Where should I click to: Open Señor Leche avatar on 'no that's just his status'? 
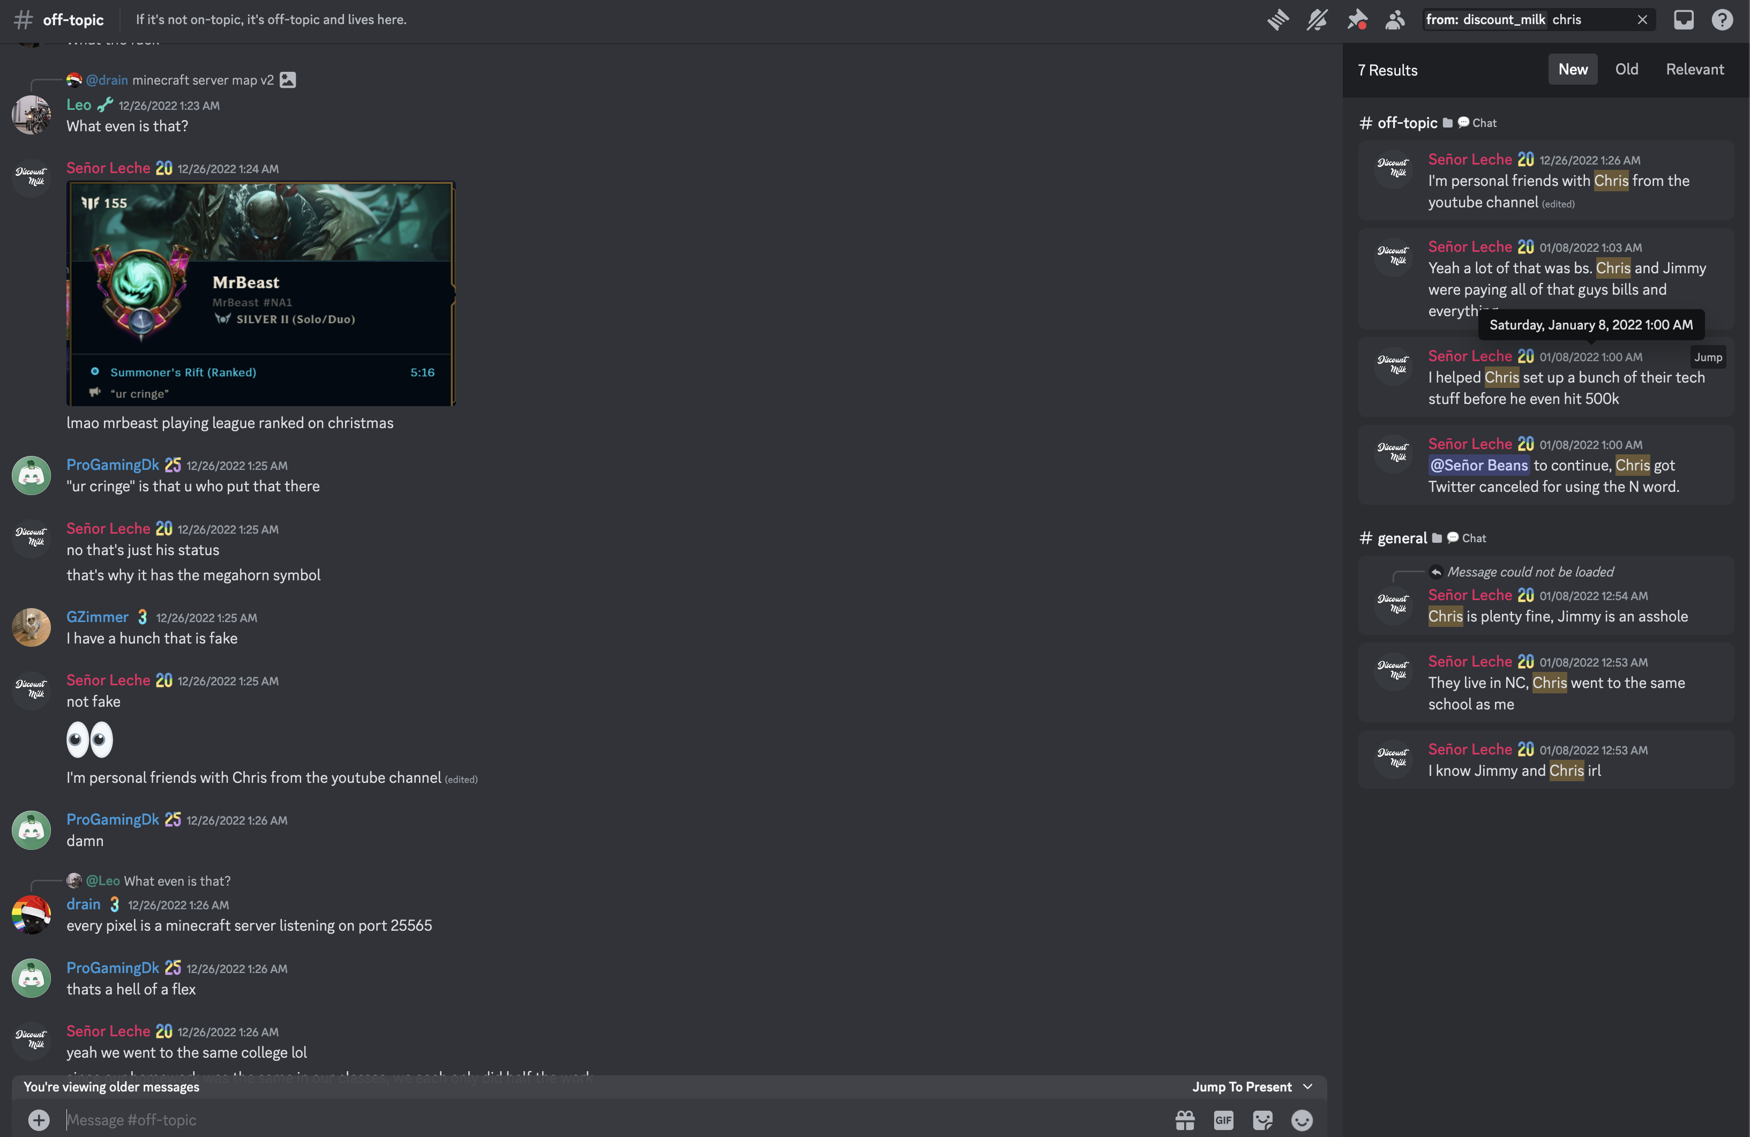coord(31,539)
